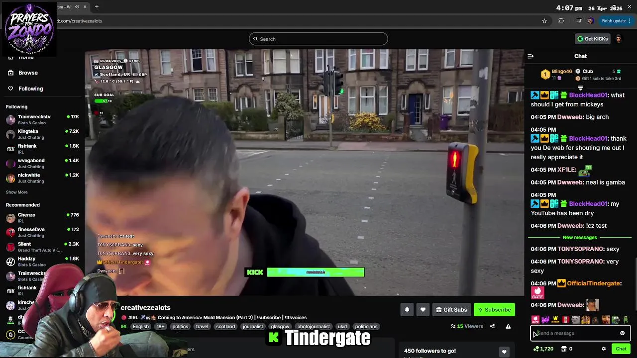
Task: Toggle follow heart next to Gift Subs
Action: [x=423, y=310]
